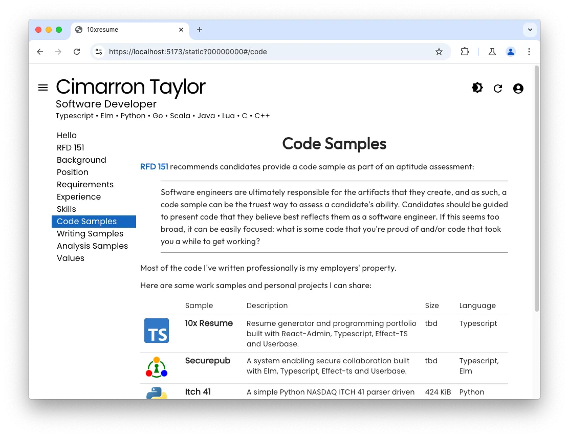Click the signed-in Chrome profile avatar
Screen dimensions: 569x437
(x=510, y=52)
